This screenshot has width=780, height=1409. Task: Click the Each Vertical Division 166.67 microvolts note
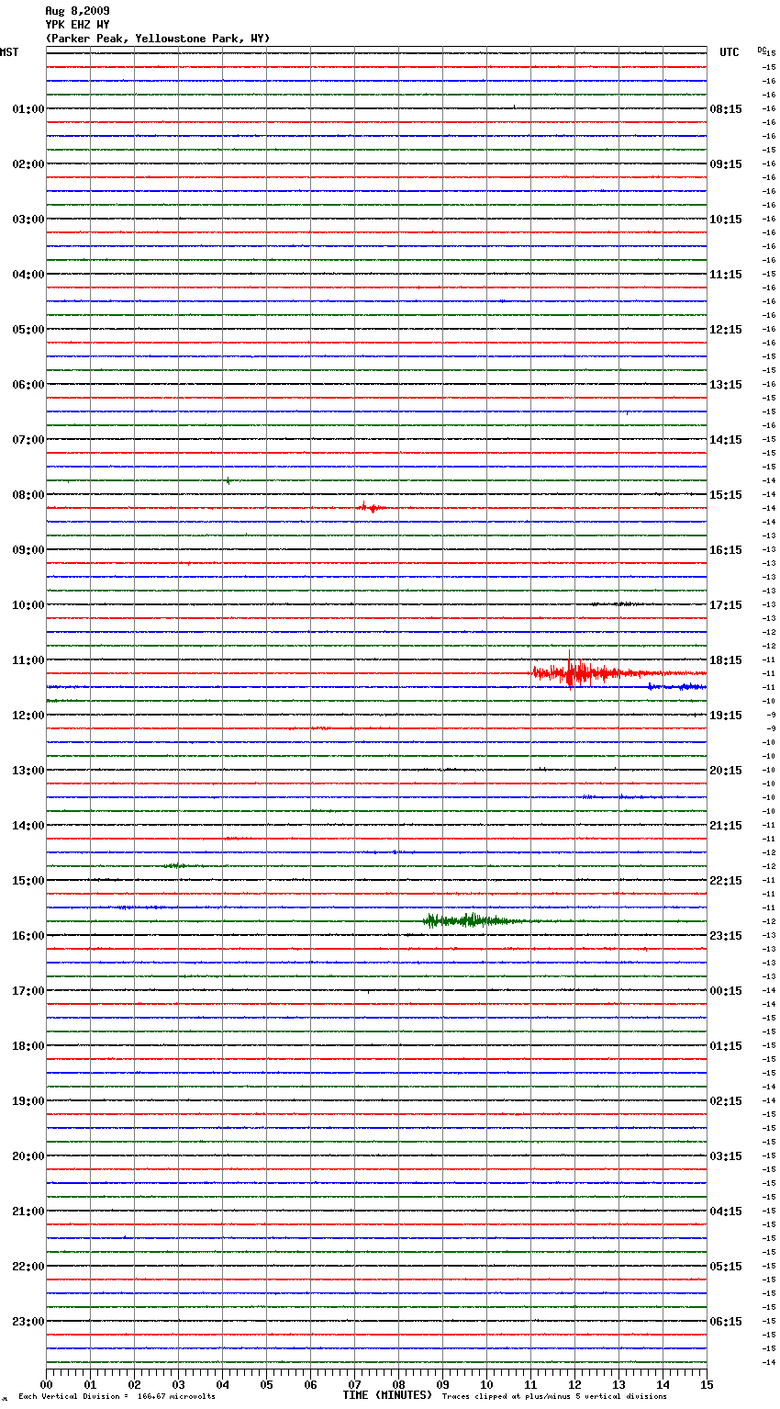click(117, 1397)
